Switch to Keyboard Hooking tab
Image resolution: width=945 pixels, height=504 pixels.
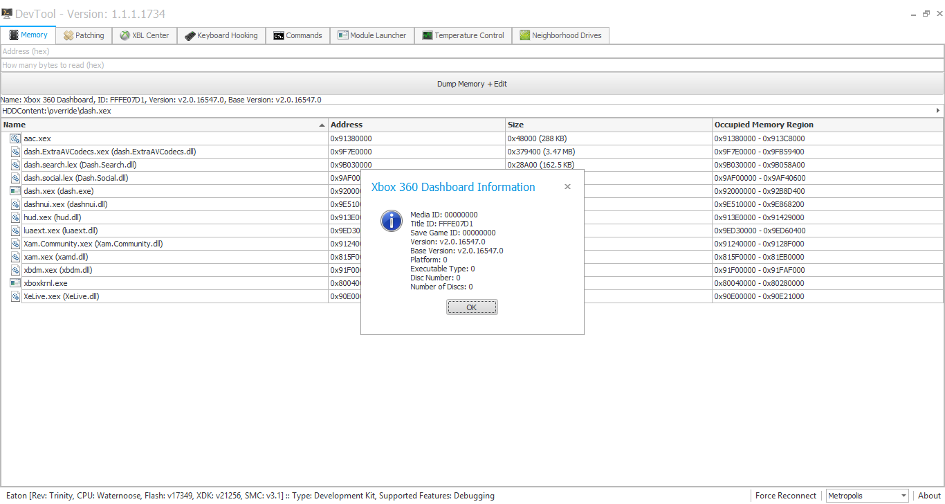click(221, 35)
